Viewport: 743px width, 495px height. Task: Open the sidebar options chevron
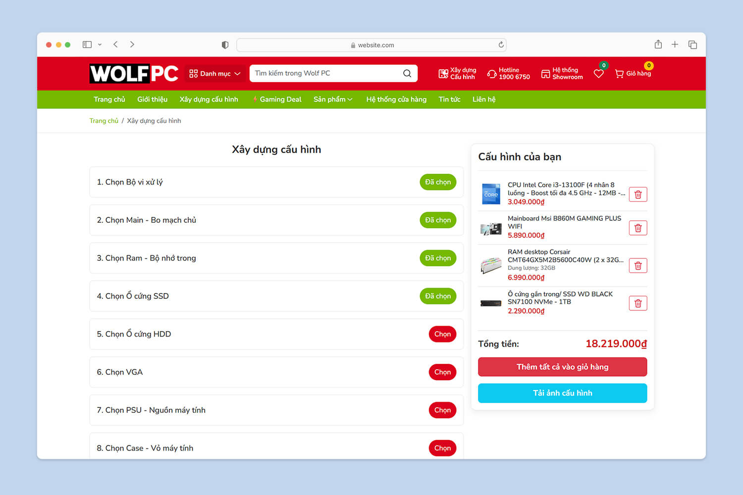pos(100,45)
